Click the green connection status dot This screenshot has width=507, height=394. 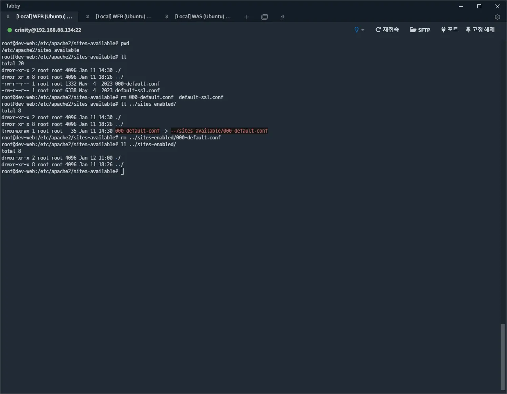click(10, 30)
